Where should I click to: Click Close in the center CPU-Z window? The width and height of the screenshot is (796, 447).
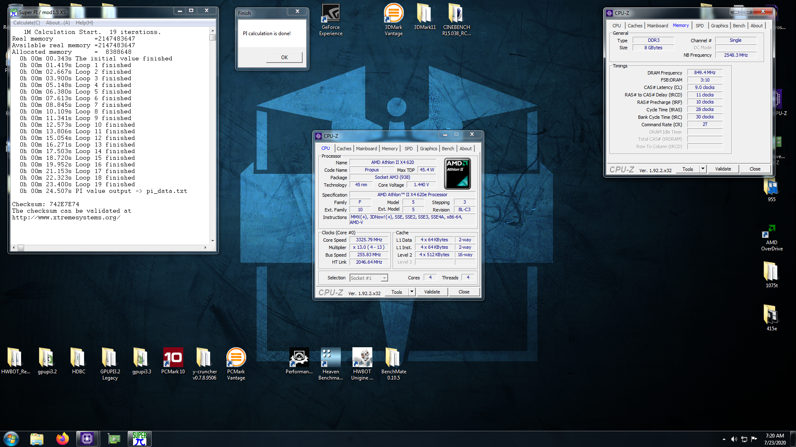(x=464, y=292)
